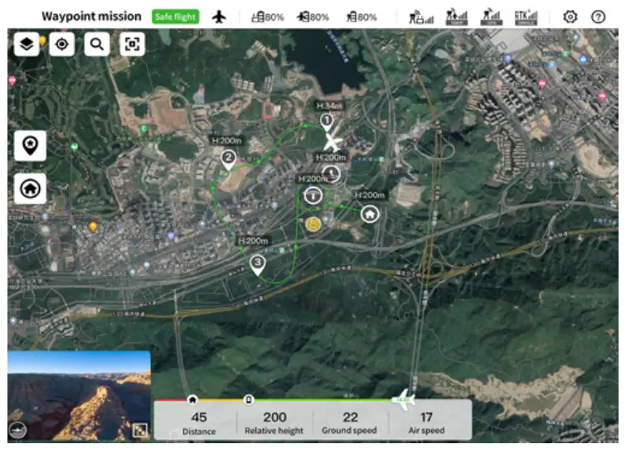Open settings gear in top bar
626x449 pixels.
click(570, 17)
